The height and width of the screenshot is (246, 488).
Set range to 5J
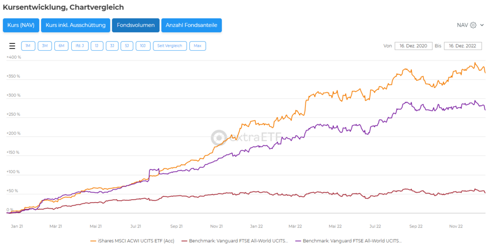coord(126,46)
